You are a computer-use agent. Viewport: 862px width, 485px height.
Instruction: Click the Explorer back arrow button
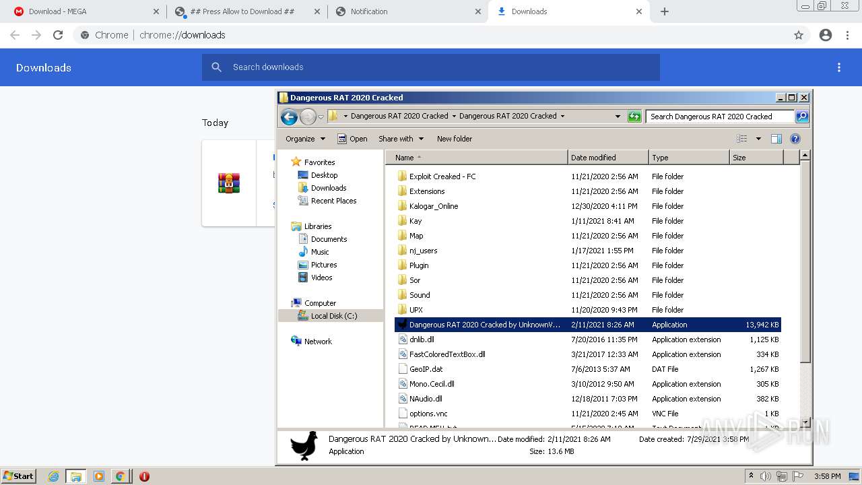coord(289,117)
